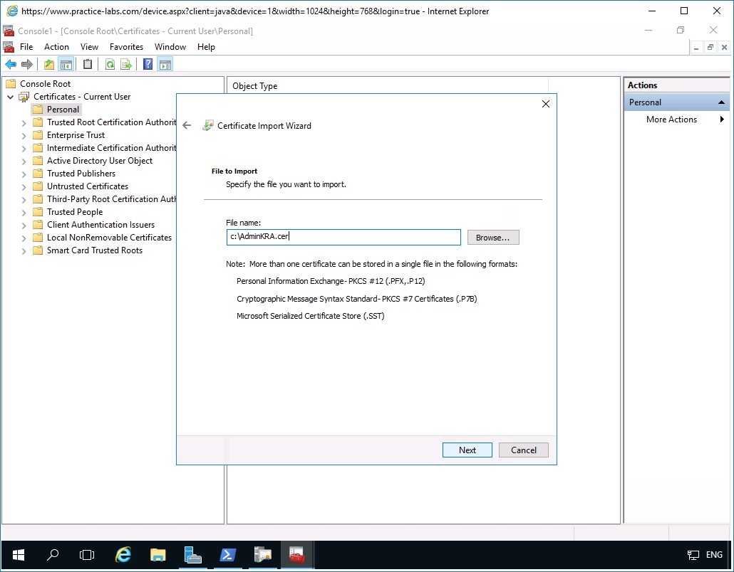Toggle the Show/Hide console tree icon
Screen dimensions: 734x572
(x=66, y=64)
